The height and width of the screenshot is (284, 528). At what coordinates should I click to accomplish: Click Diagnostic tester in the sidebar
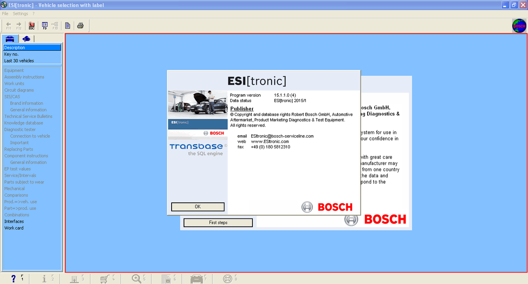[20, 129]
